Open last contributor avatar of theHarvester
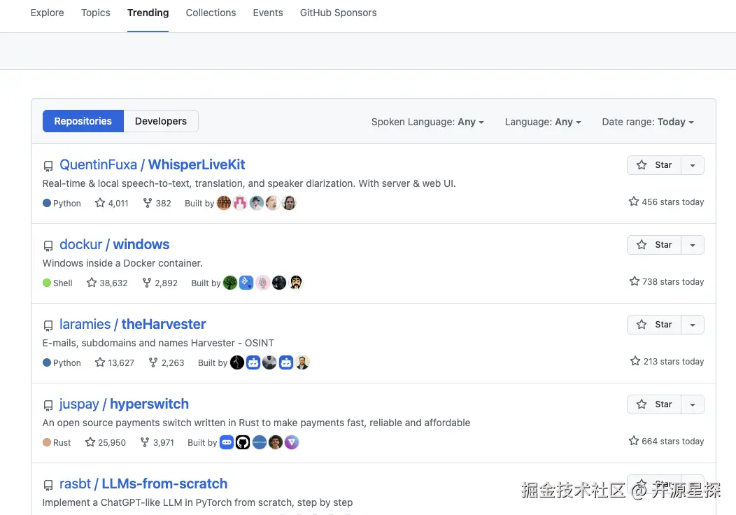 click(302, 362)
